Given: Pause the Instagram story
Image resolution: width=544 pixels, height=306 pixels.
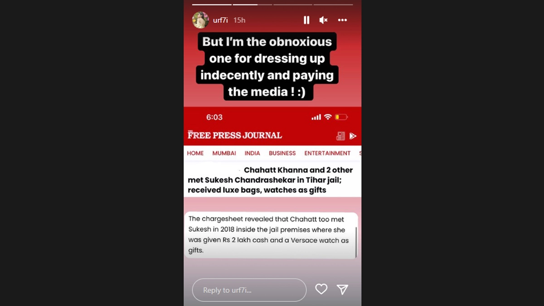Looking at the screenshot, I should [306, 20].
